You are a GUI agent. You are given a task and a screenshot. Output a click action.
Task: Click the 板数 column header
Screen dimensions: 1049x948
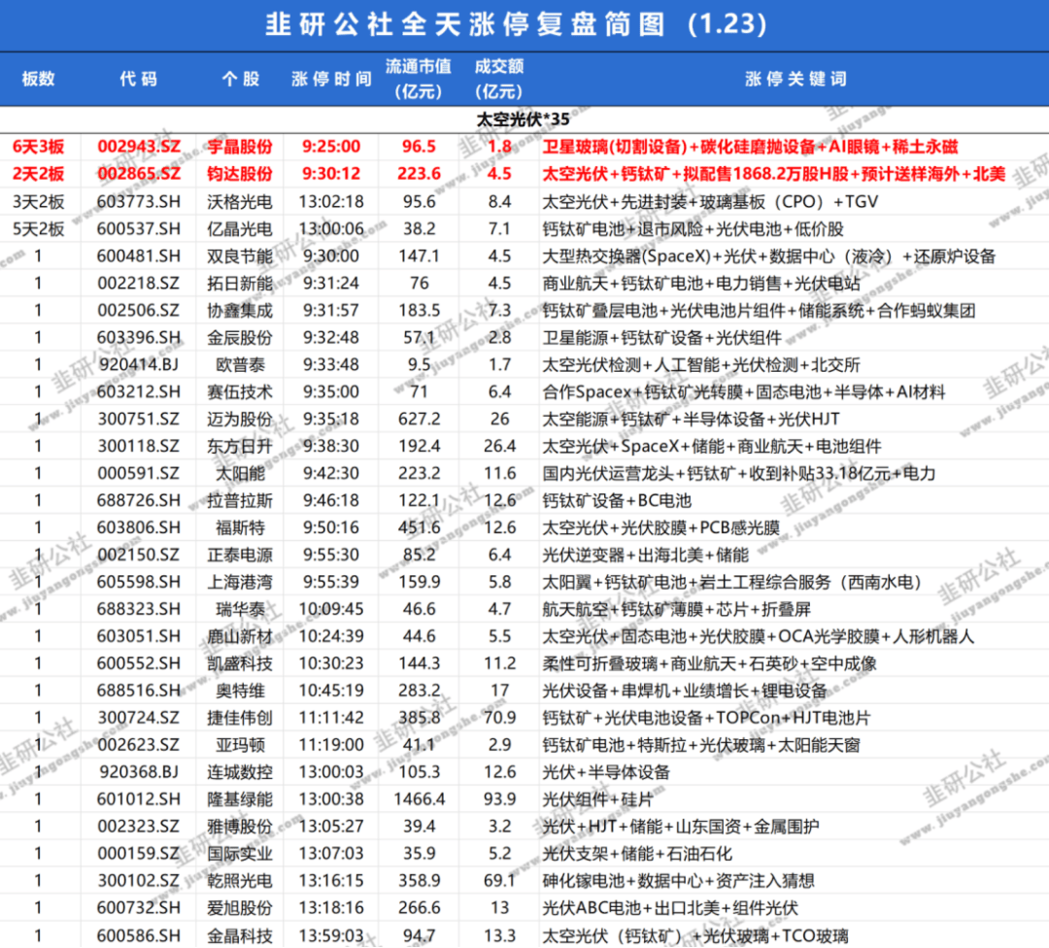(39, 80)
